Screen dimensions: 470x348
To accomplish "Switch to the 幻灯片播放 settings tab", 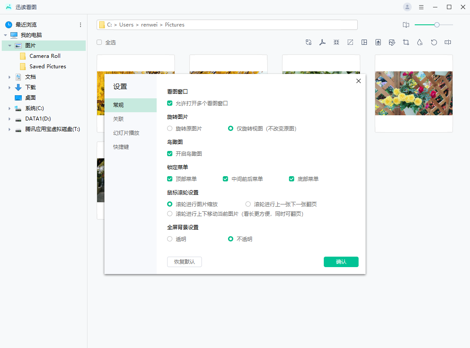I will coord(126,133).
